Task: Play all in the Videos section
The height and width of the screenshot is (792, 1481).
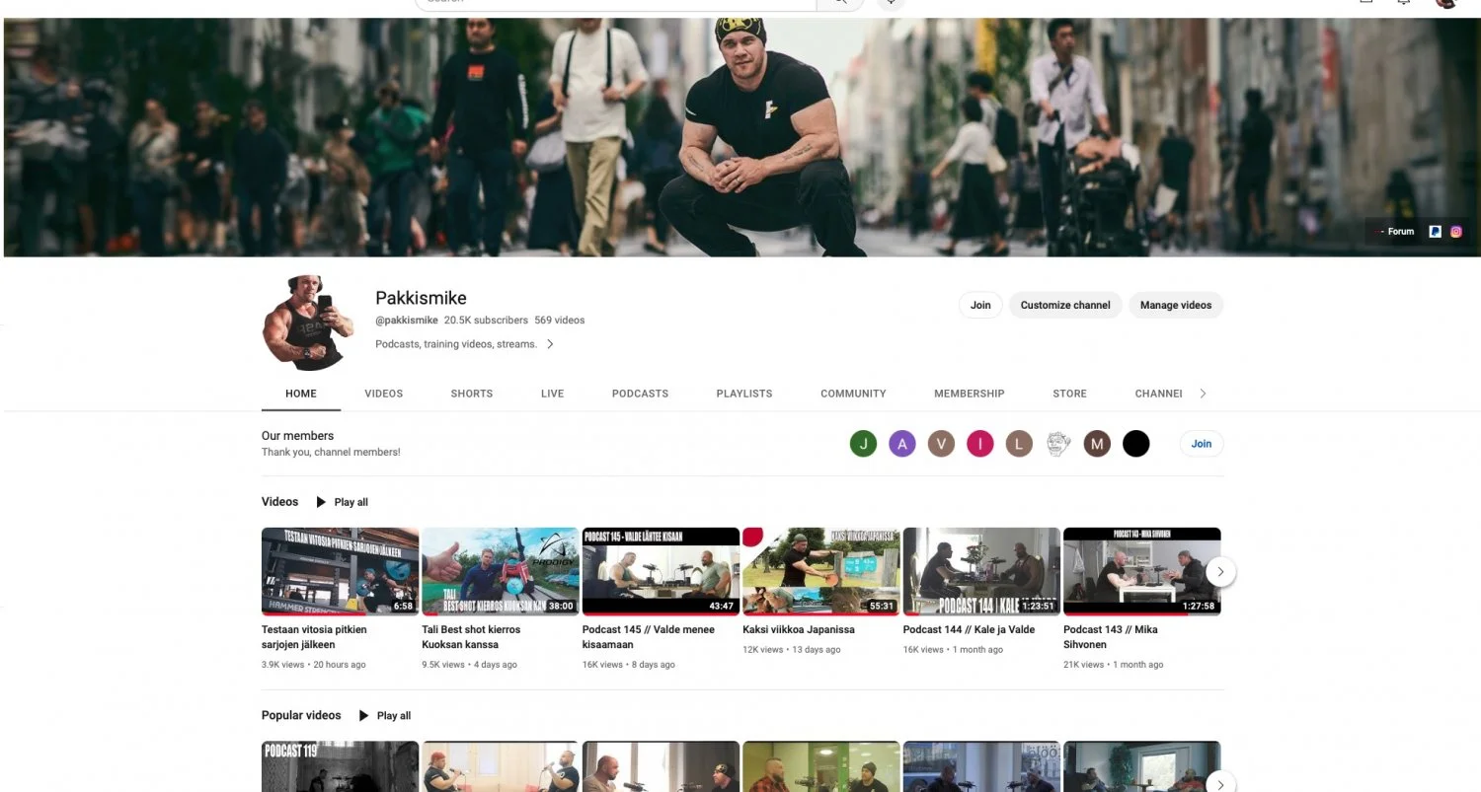Action: coord(342,502)
